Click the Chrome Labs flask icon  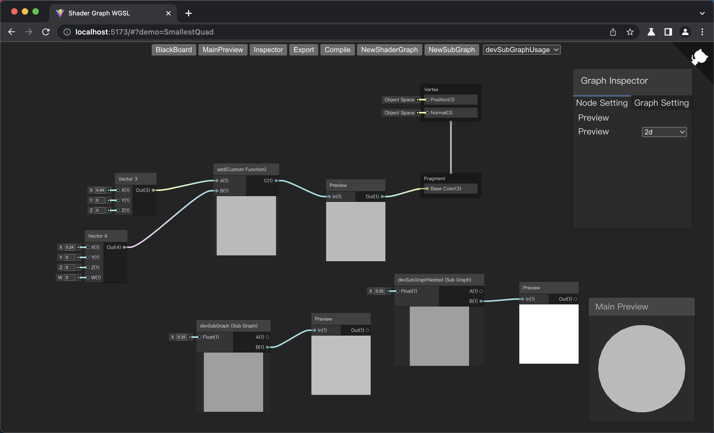(651, 32)
